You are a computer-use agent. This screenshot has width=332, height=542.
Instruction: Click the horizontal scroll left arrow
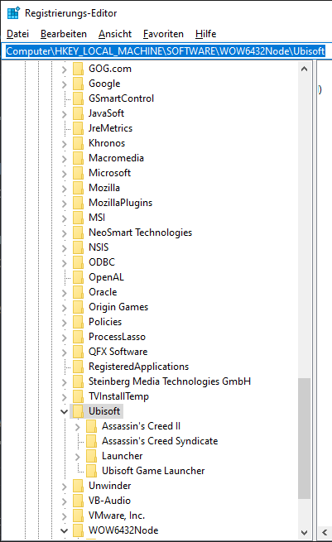[x=325, y=532]
